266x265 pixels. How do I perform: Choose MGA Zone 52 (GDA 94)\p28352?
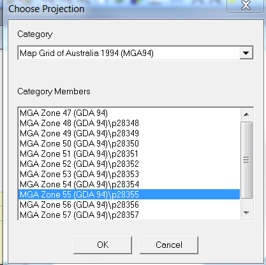tap(129, 164)
